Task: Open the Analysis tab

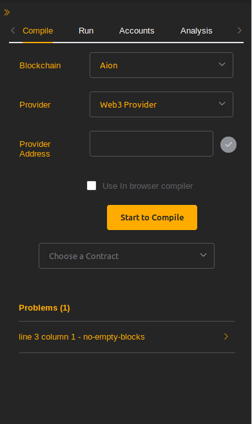Action: [197, 31]
